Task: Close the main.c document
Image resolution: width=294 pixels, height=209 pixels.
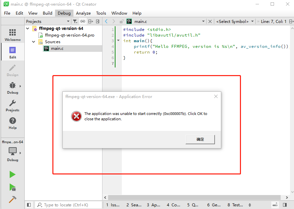Action: tap(210, 22)
